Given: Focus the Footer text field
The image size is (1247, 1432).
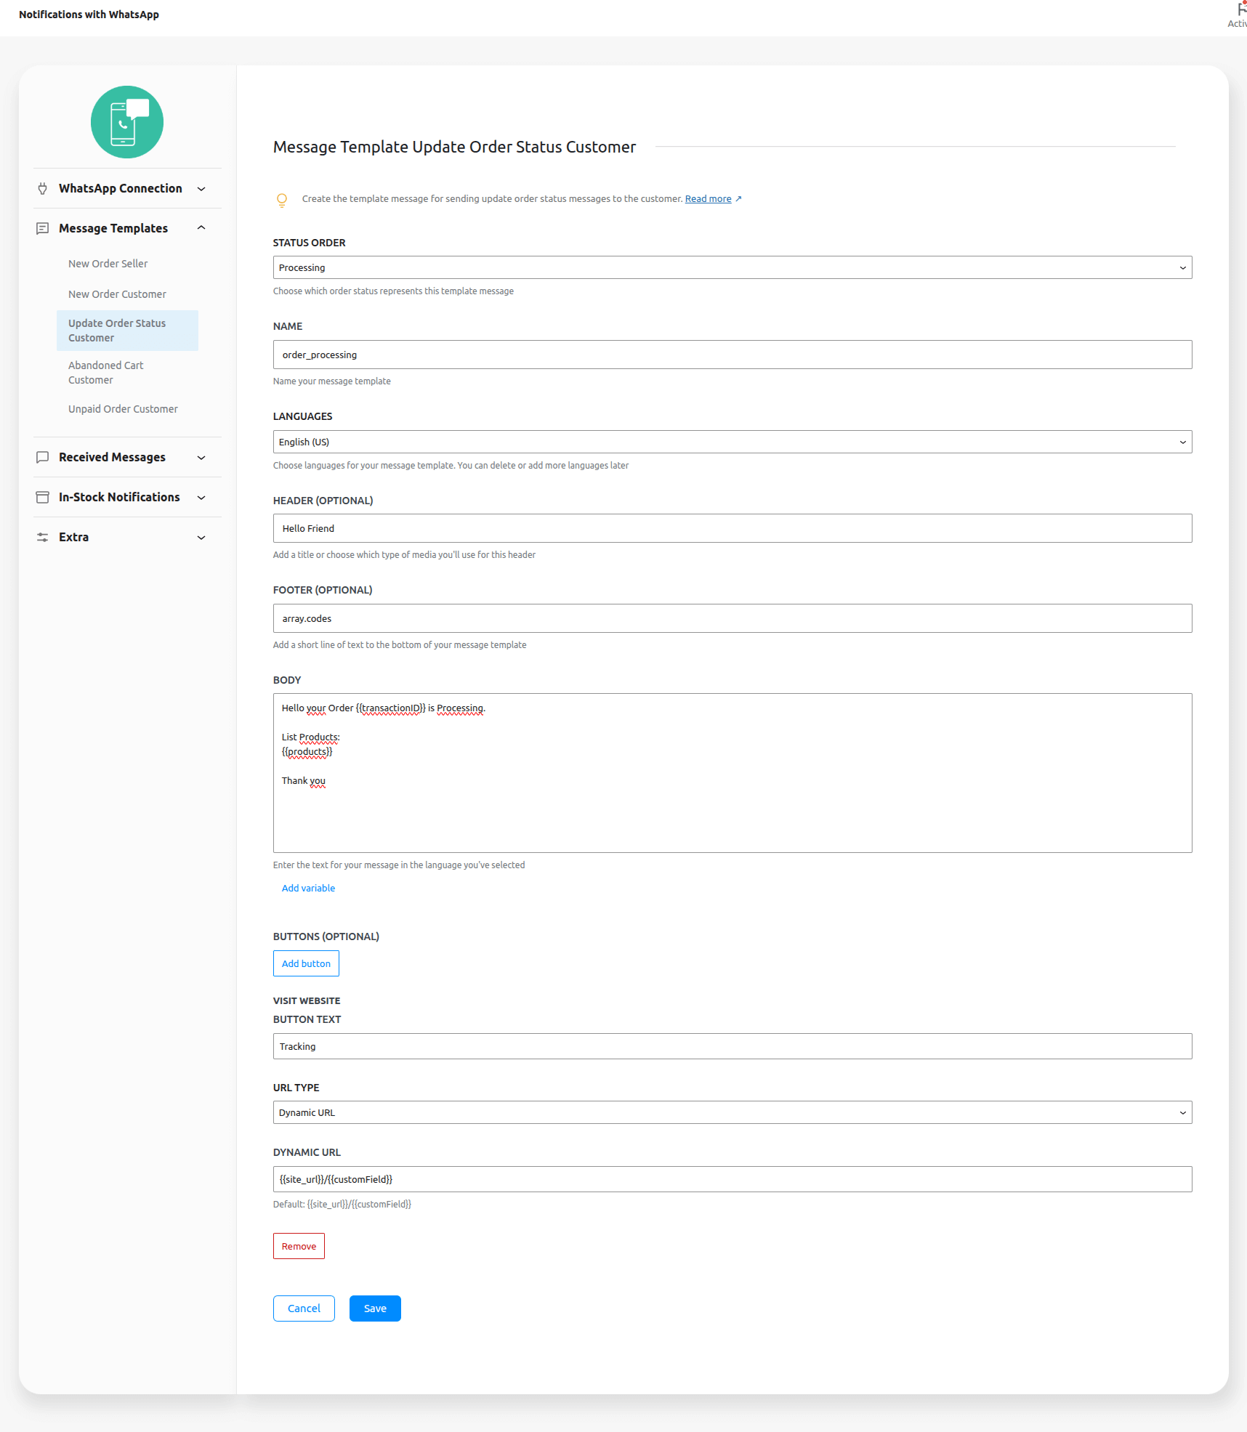Looking at the screenshot, I should tap(732, 619).
